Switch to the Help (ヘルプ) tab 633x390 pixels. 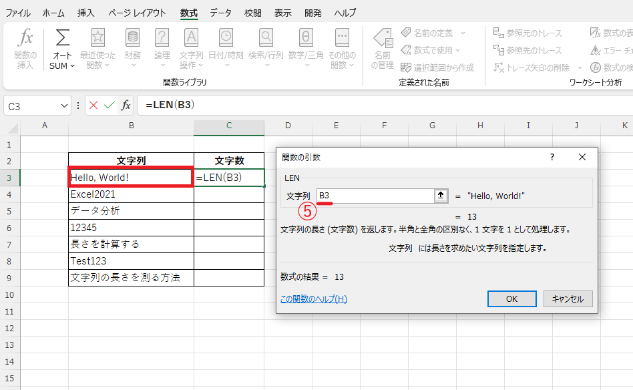345,13
